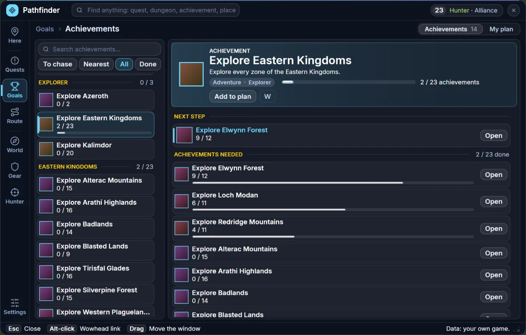This screenshot has height=335, width=526.
Task: Click the Explore Elwynn Forest next step link
Action: pyautogui.click(x=231, y=130)
